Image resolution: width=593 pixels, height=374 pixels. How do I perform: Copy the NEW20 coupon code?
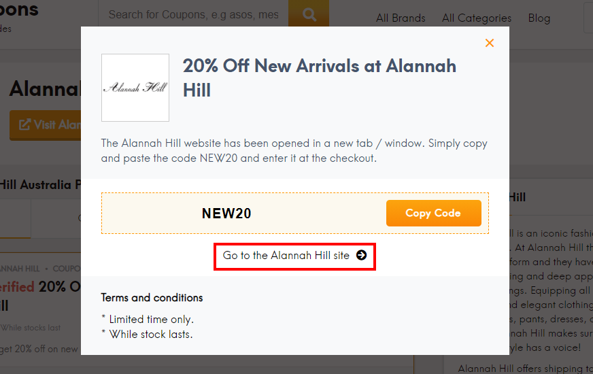tap(433, 214)
